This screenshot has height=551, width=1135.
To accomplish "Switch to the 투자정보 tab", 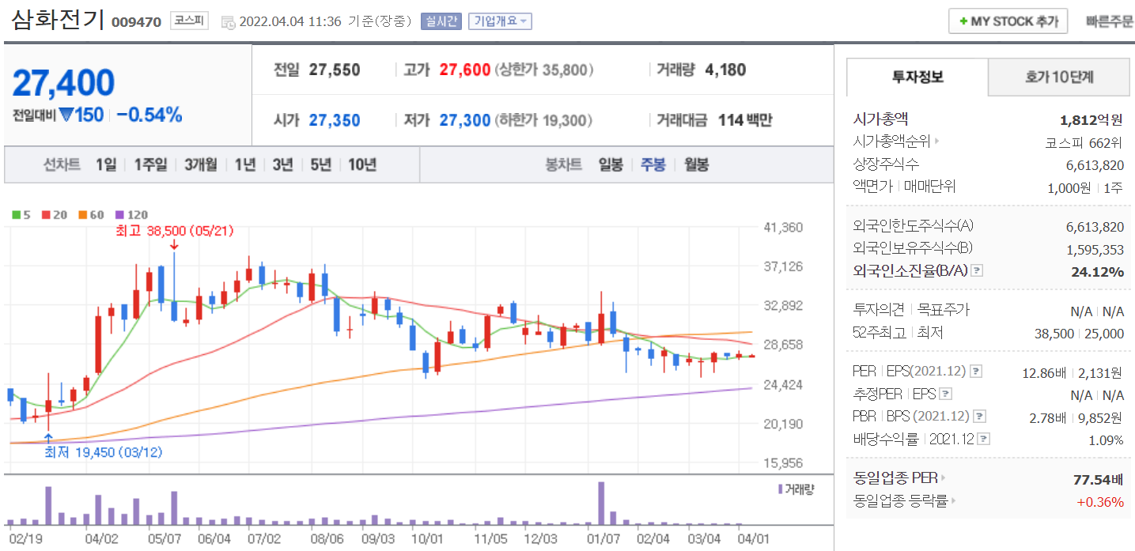I will tap(917, 77).
